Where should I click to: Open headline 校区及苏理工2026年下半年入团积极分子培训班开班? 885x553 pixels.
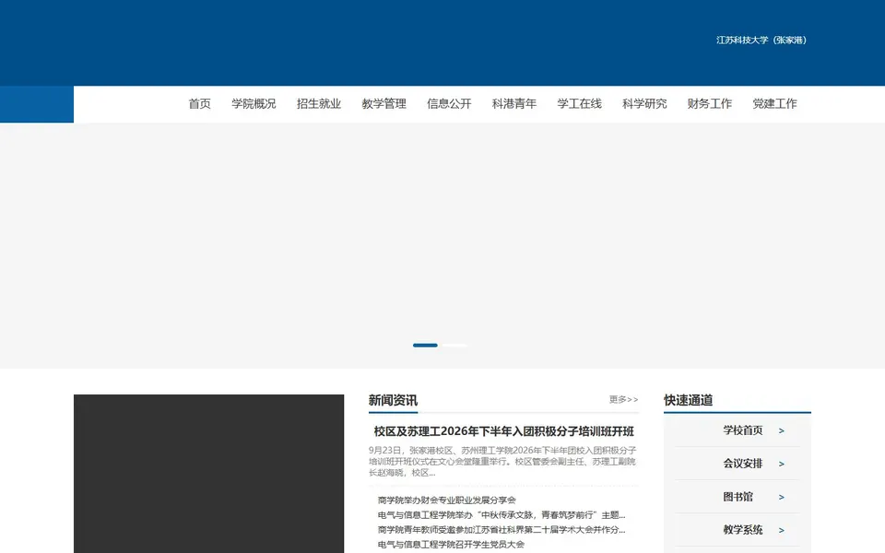tap(504, 431)
